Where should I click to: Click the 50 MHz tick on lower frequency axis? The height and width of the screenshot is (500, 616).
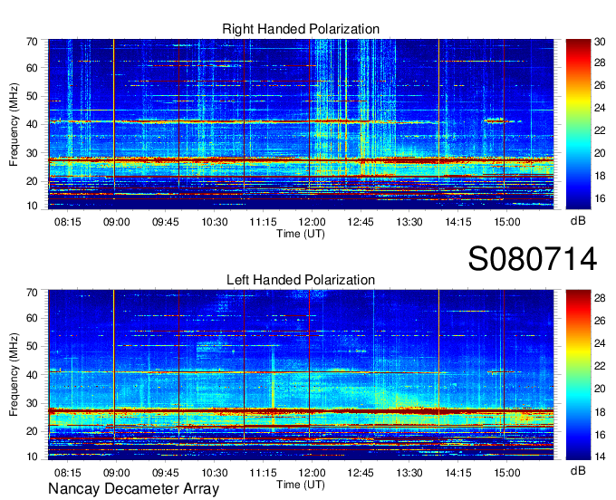point(33,346)
